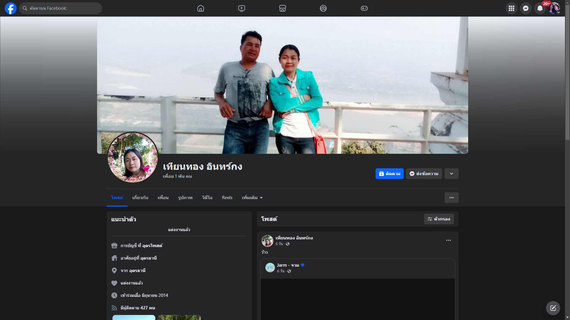
Task: Expand the chevron next to ส่งข้อความ
Action: [452, 174]
